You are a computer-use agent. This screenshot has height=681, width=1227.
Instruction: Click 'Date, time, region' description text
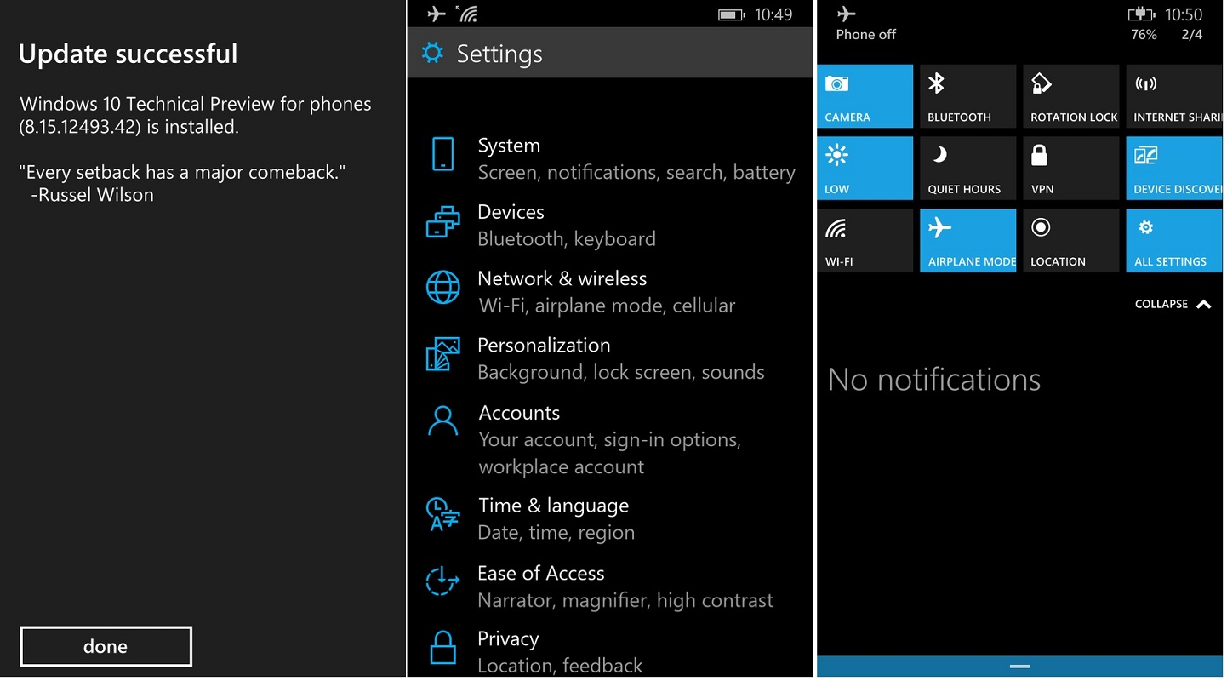coord(556,533)
